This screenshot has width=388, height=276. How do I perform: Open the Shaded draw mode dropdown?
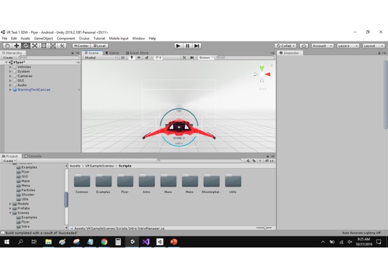[x=100, y=58]
